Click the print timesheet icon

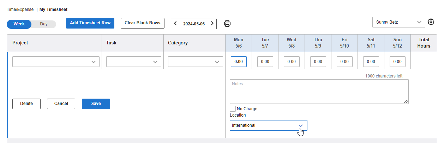227,24
